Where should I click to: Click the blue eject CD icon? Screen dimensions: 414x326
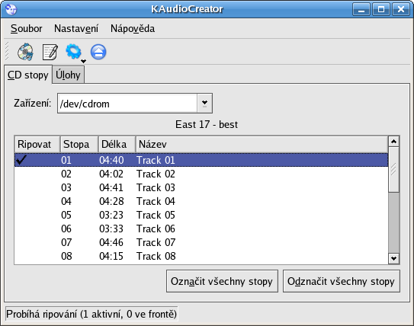98,52
